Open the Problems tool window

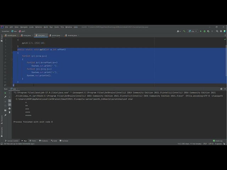(43, 141)
